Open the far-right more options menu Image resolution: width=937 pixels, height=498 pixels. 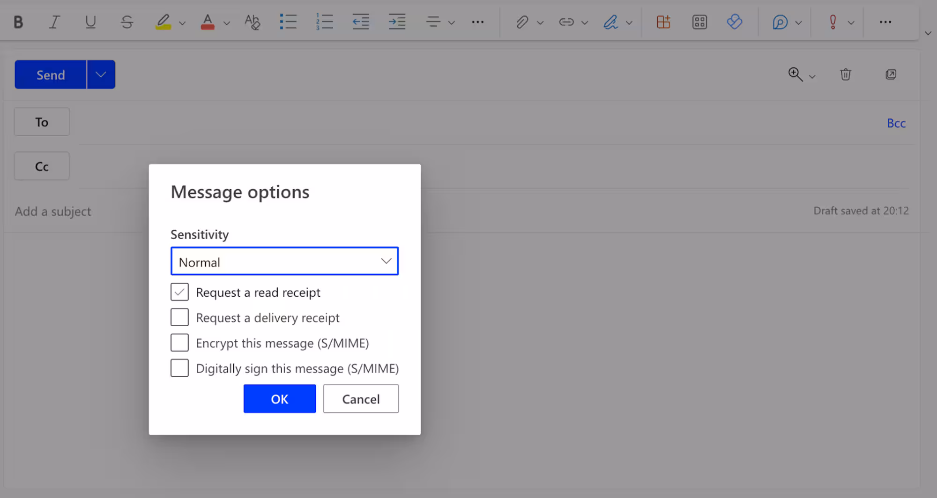click(885, 22)
